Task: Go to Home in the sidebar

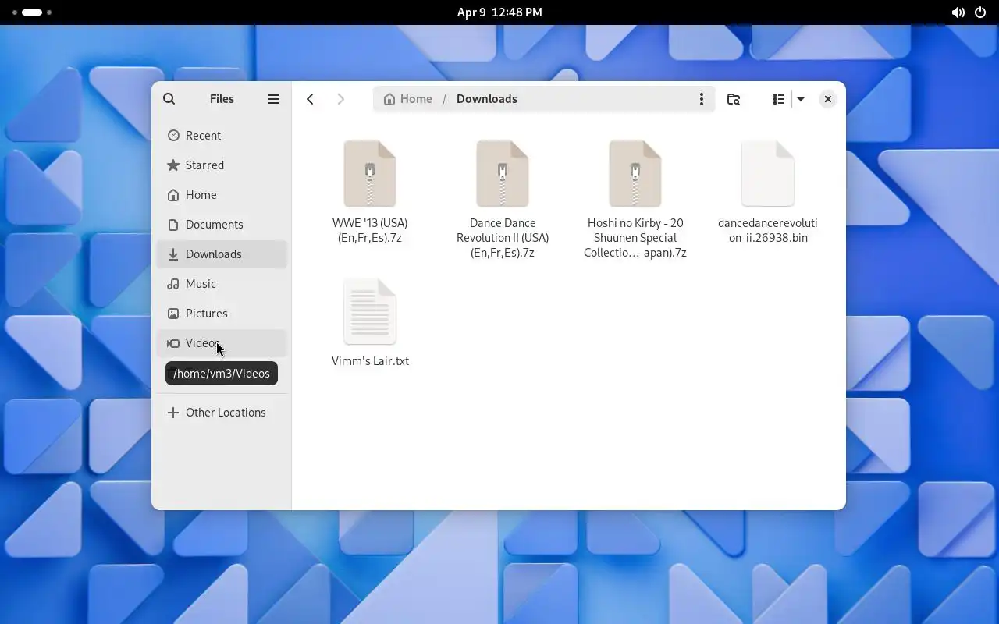Action: (x=222, y=195)
